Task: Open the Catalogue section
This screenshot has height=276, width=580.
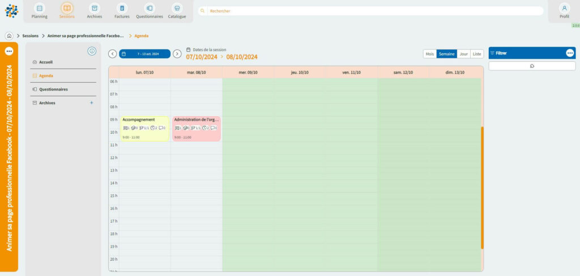Action: pyautogui.click(x=177, y=11)
